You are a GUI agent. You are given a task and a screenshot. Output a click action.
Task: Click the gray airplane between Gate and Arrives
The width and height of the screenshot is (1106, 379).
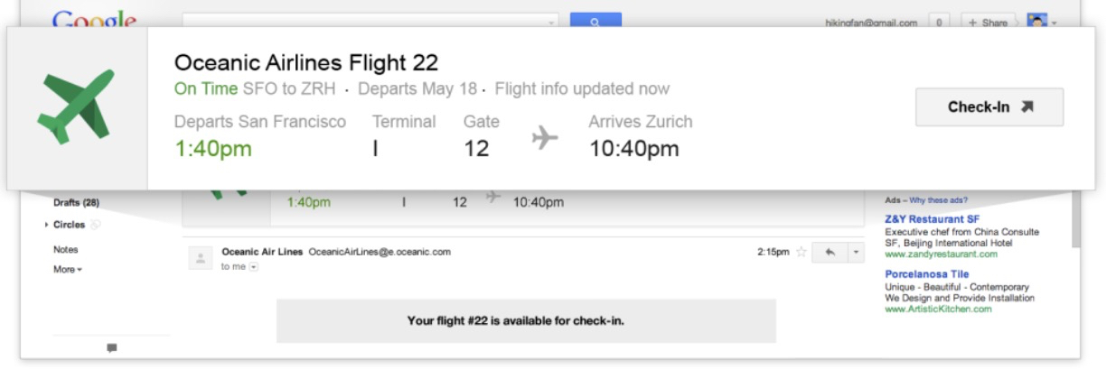pos(545,138)
